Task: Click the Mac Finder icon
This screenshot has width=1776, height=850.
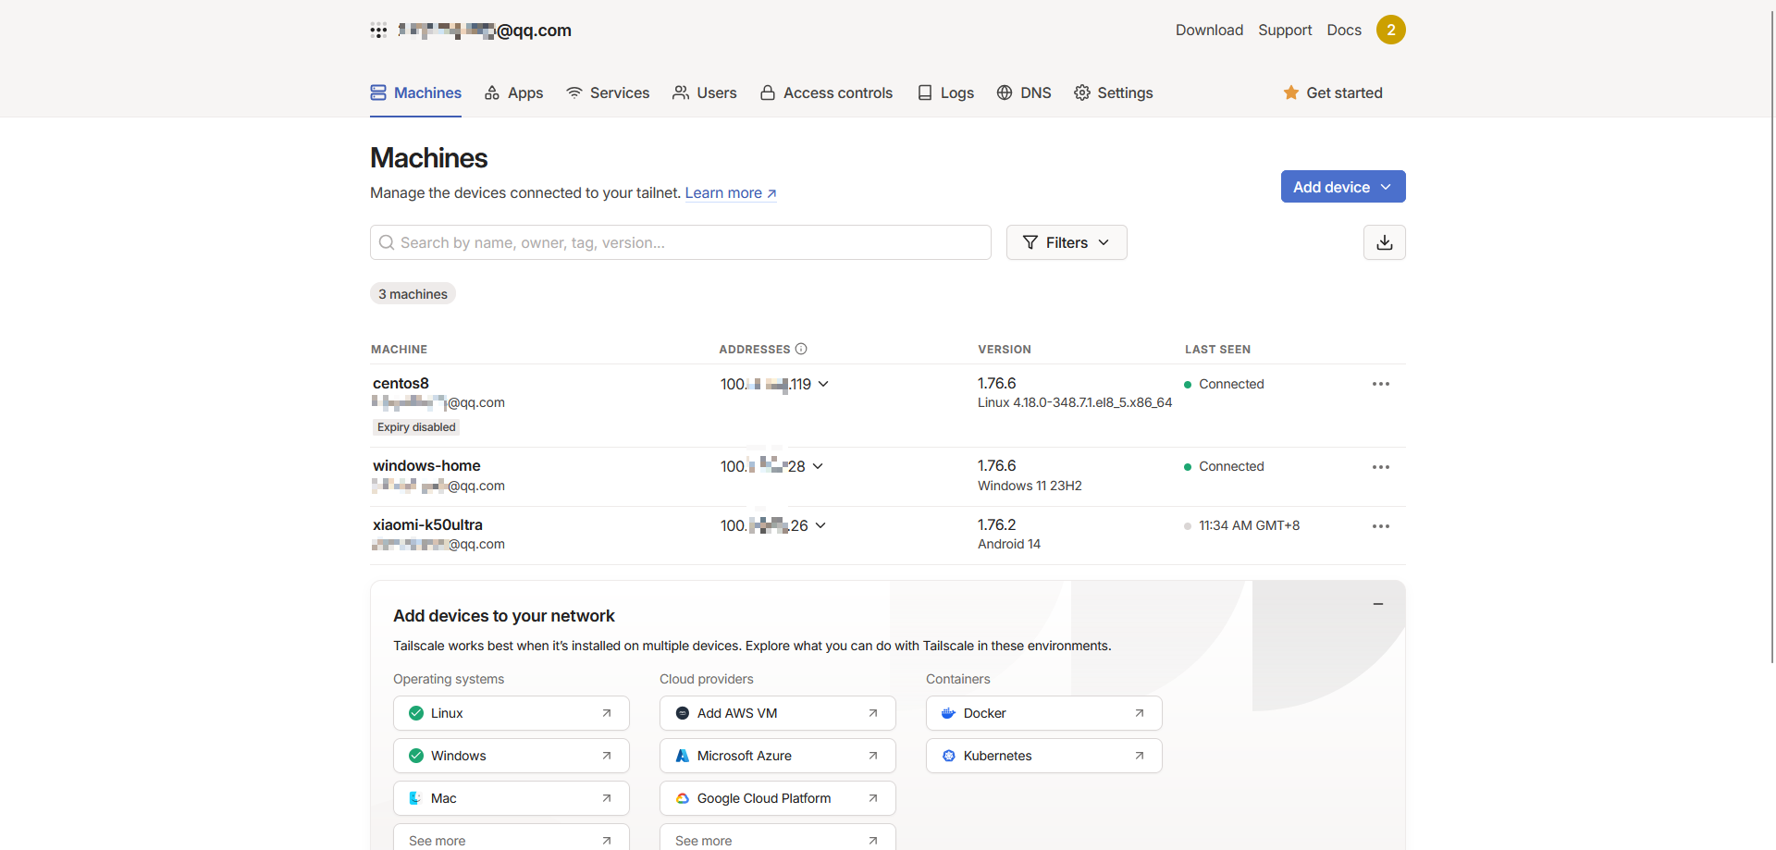Action: click(x=415, y=798)
